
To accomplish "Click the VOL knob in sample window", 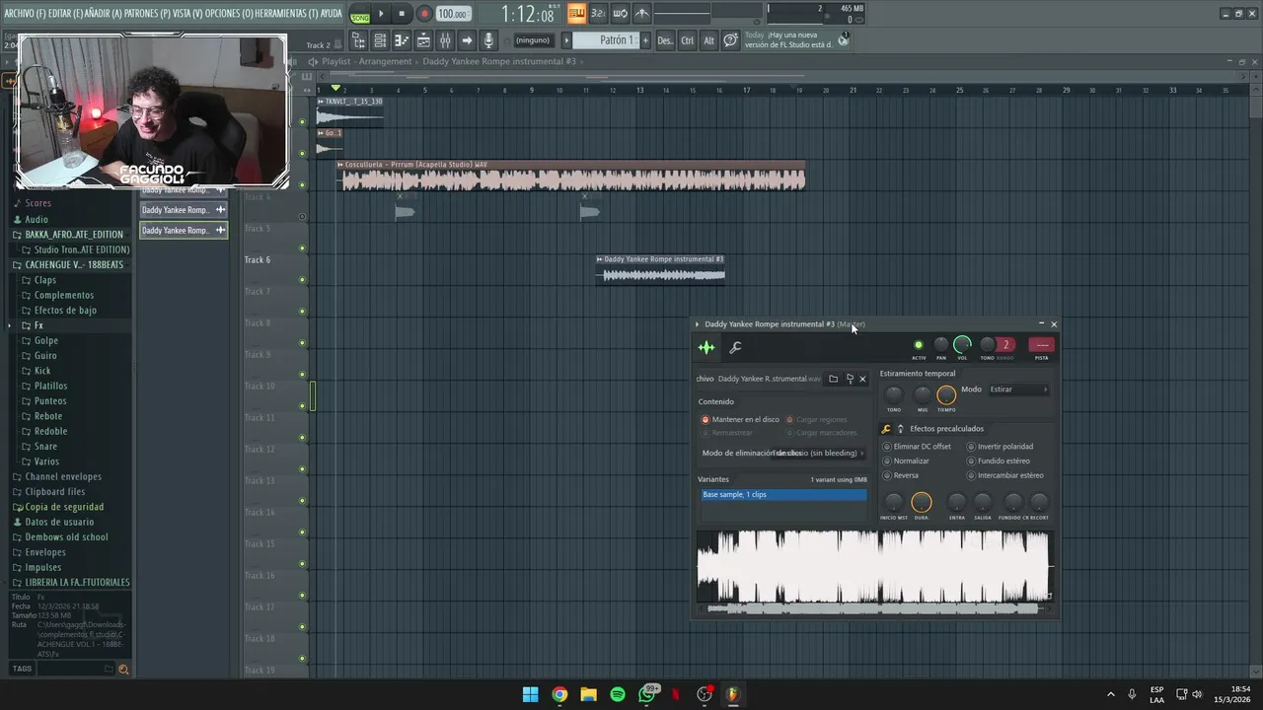I will point(962,344).
